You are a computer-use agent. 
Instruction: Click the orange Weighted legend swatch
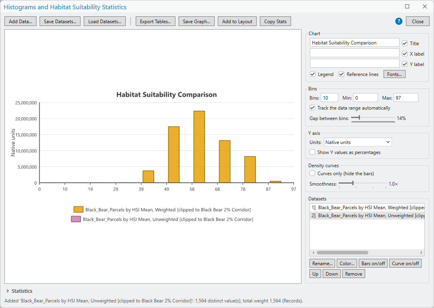click(78, 209)
